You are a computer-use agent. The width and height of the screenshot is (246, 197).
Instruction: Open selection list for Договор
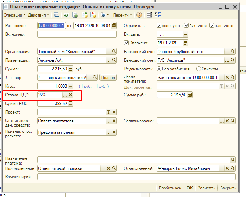(x=89, y=78)
